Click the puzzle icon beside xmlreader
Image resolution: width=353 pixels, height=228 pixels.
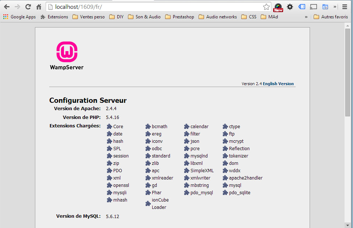pos(148,178)
